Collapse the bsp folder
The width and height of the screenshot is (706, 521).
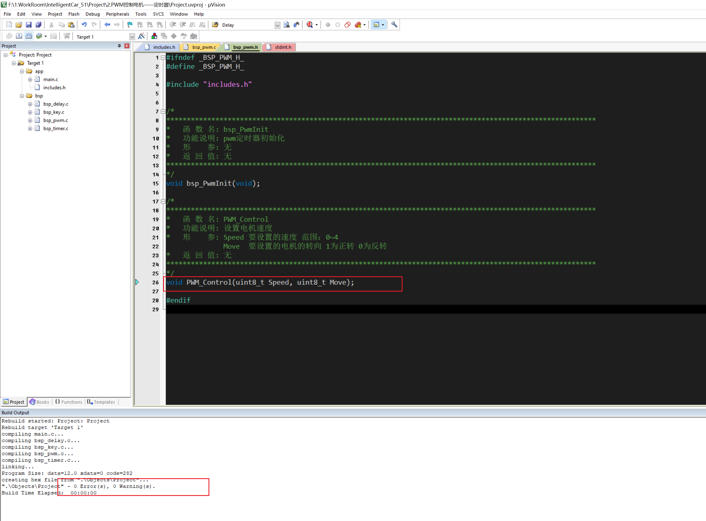point(22,96)
